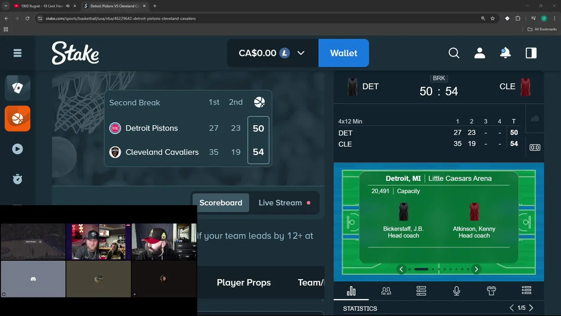The image size is (561, 316).
Task: Click the active dash slide indicator
Action: pyautogui.click(x=421, y=269)
